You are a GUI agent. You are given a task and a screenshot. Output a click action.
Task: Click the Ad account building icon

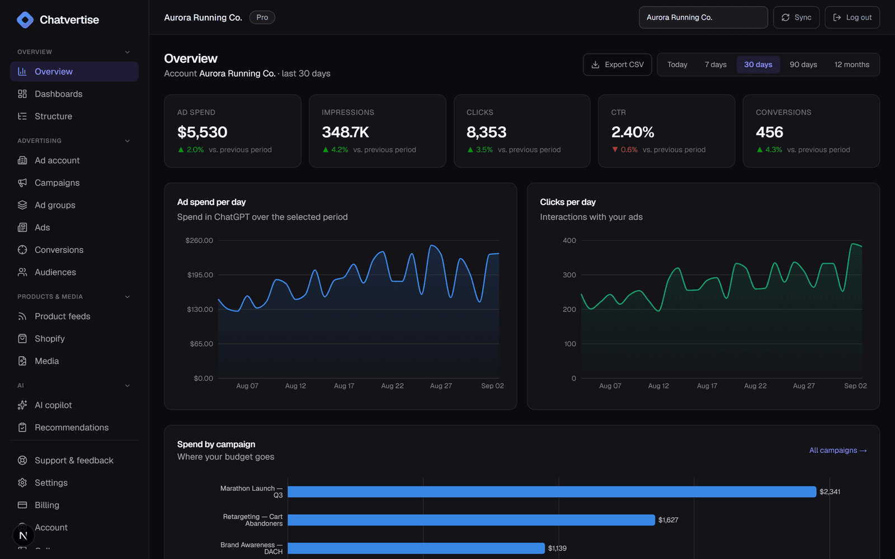click(22, 160)
